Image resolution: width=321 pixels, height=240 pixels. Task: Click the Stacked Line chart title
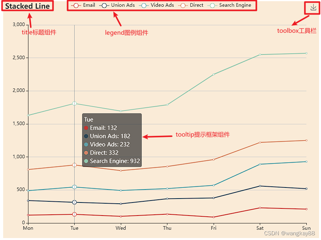coord(27,6)
